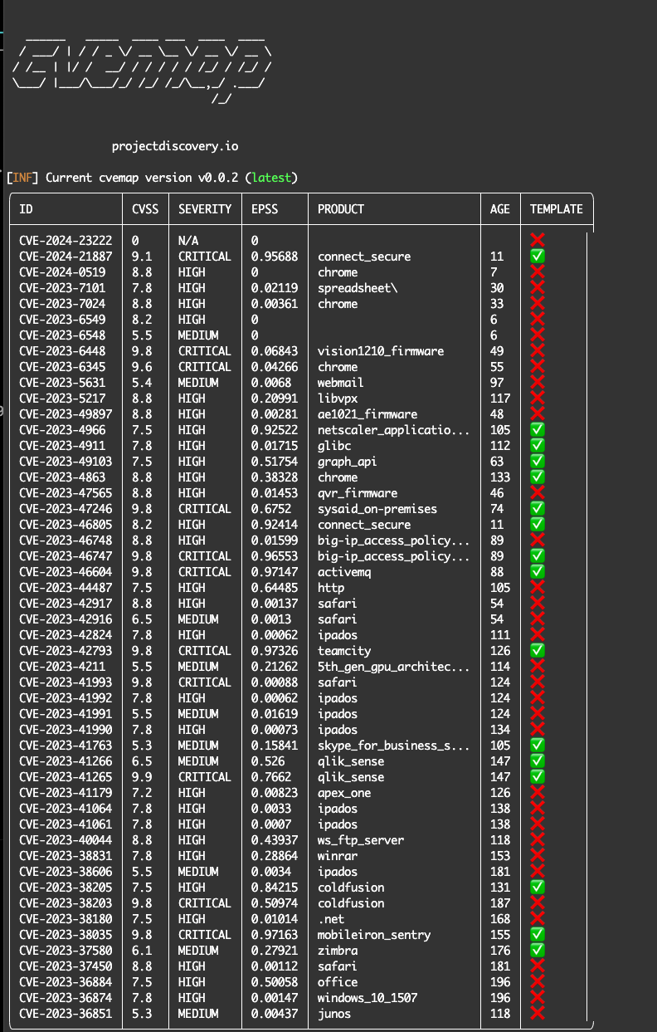Click the TEMPLATE column header
Image resolution: width=657 pixels, height=1032 pixels.
(x=557, y=209)
